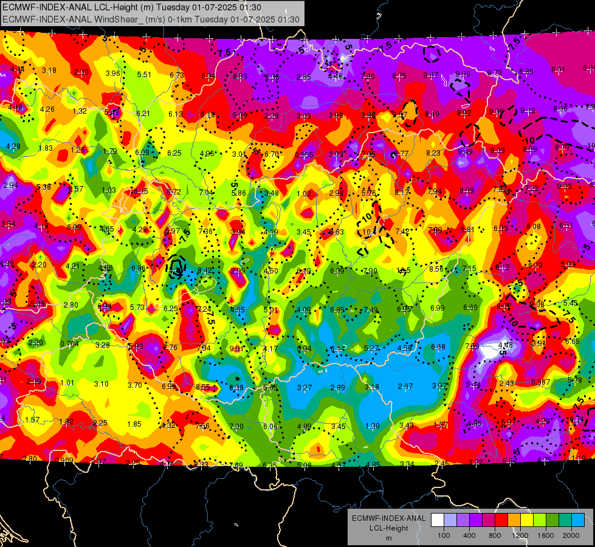Click the medium purple legend swatch left of 400
This screenshot has width=595, height=547.
463,520
